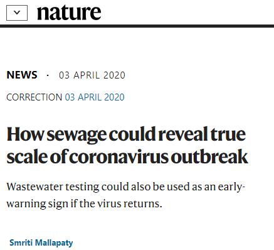Viewport: 274px width, 250px height.
Task: Click the surname 'Mallapaty' in byline
Action: pyautogui.click(x=54, y=243)
